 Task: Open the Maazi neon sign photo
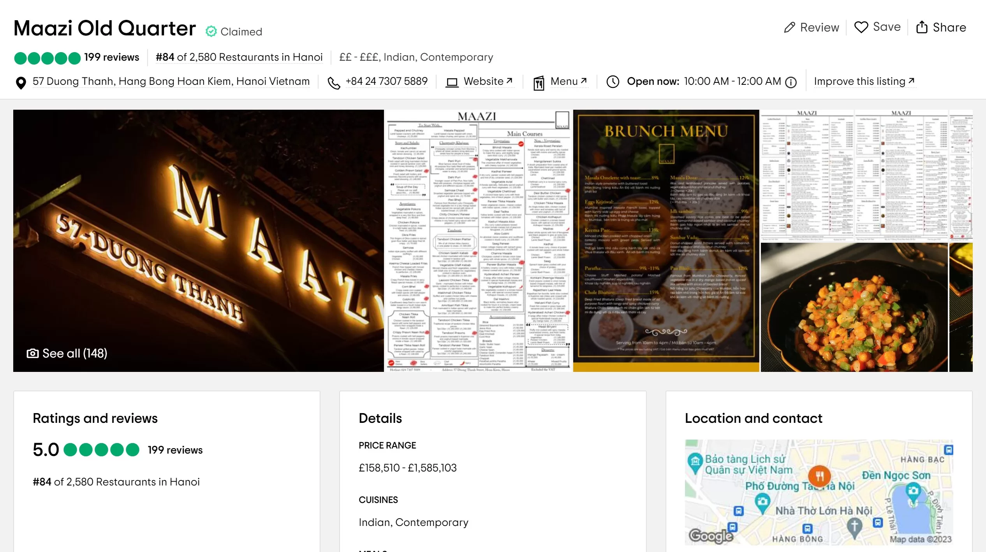(x=198, y=240)
